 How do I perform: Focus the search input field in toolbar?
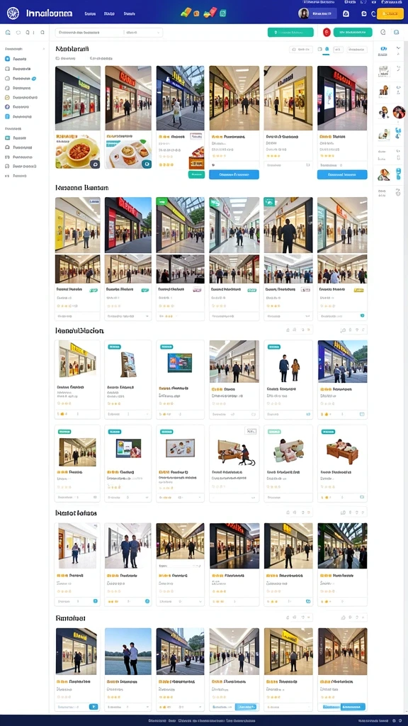(90, 33)
